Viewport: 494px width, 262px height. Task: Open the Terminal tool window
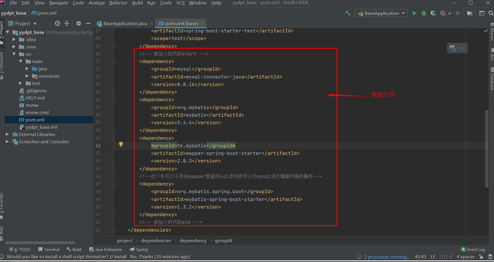49,249
